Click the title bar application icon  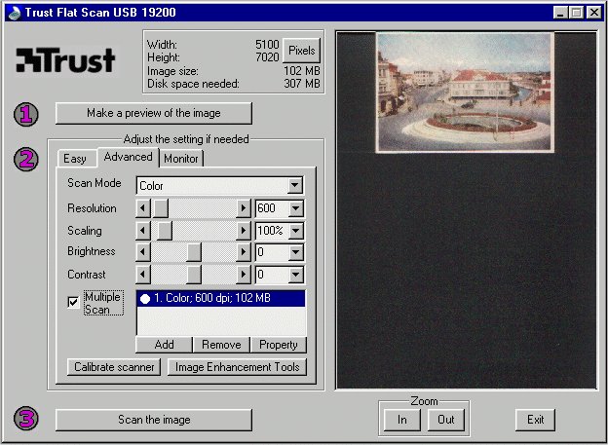coord(11,12)
